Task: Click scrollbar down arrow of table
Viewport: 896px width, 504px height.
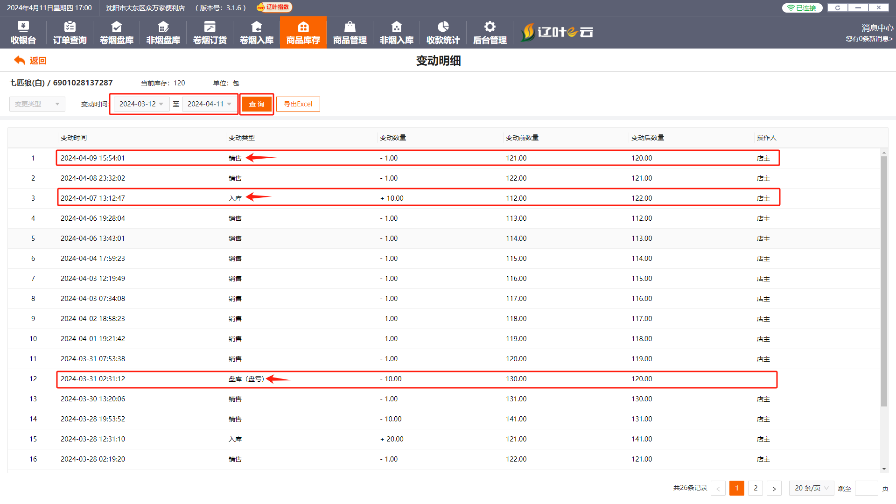Action: (884, 469)
